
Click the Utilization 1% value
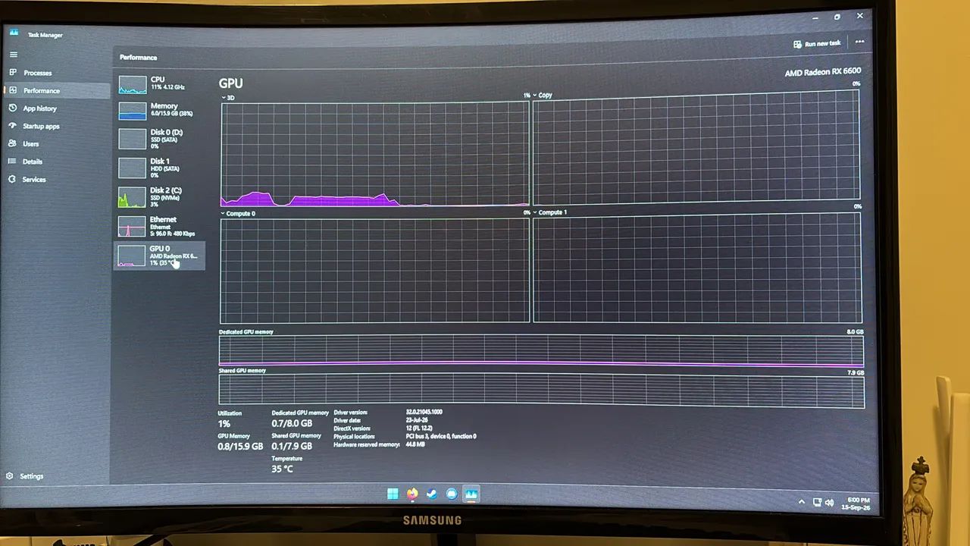[224, 424]
